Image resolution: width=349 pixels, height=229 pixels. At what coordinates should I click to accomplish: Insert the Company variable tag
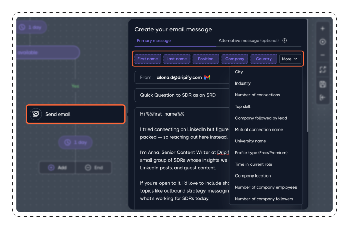point(234,59)
